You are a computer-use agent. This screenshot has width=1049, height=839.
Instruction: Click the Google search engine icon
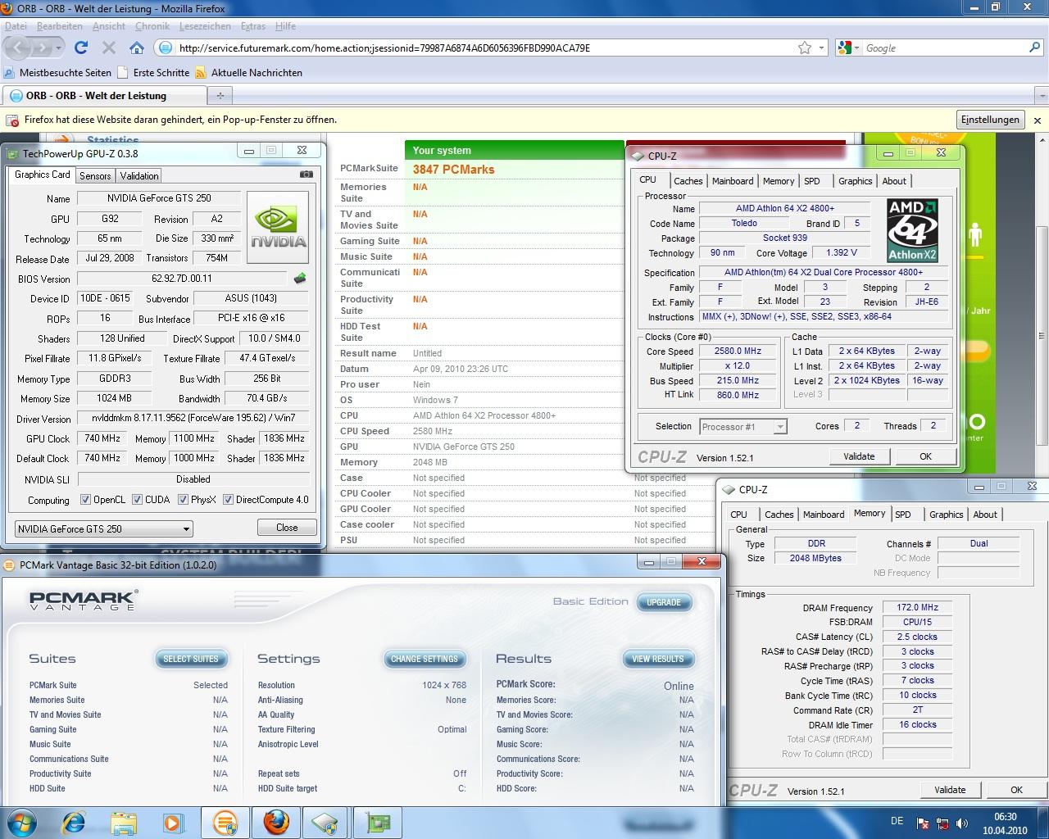845,48
